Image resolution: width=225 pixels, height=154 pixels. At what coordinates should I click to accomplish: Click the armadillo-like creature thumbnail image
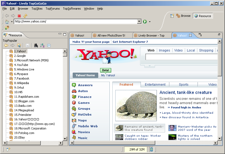(136, 105)
